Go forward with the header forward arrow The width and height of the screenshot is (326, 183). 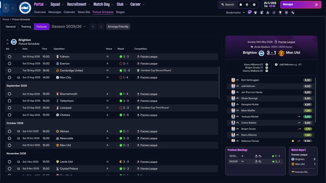pos(13,8)
